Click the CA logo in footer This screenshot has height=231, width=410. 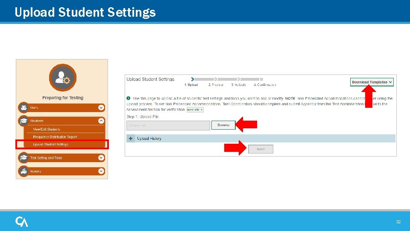(22, 222)
